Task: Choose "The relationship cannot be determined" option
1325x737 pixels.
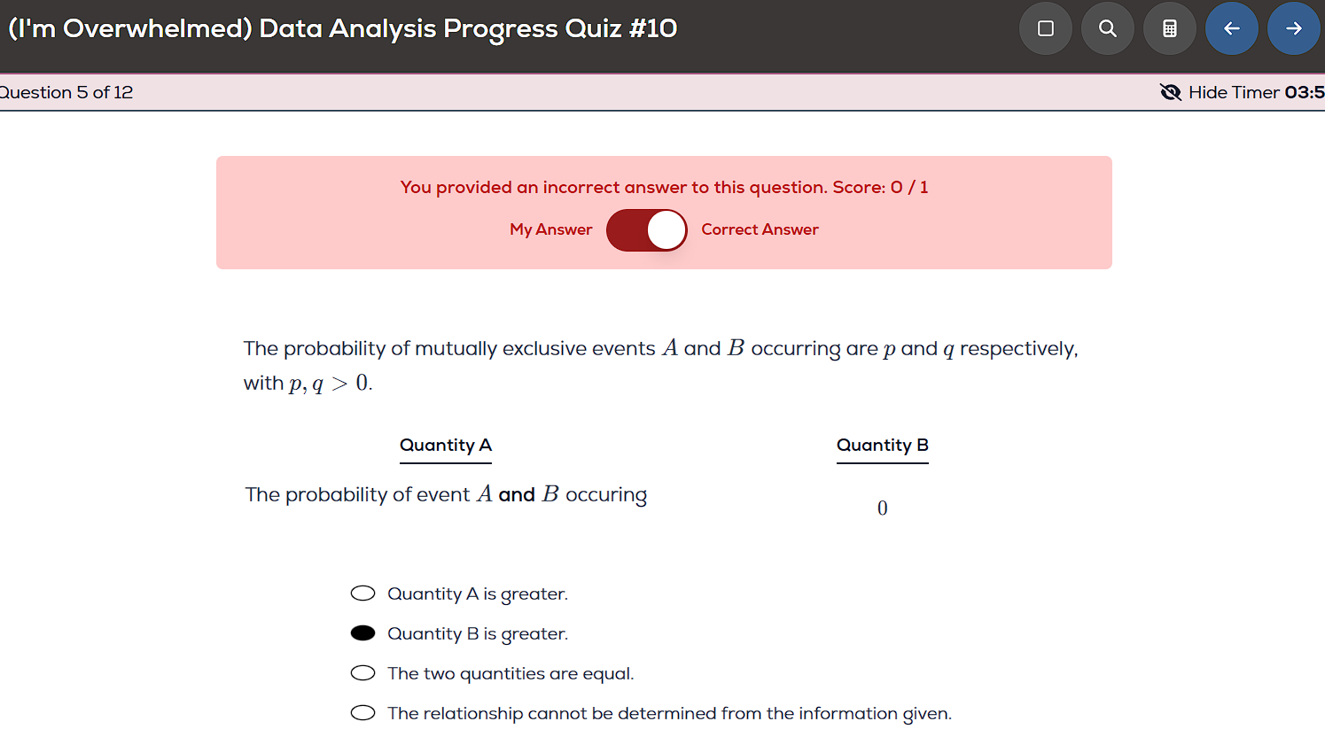Action: click(x=363, y=713)
